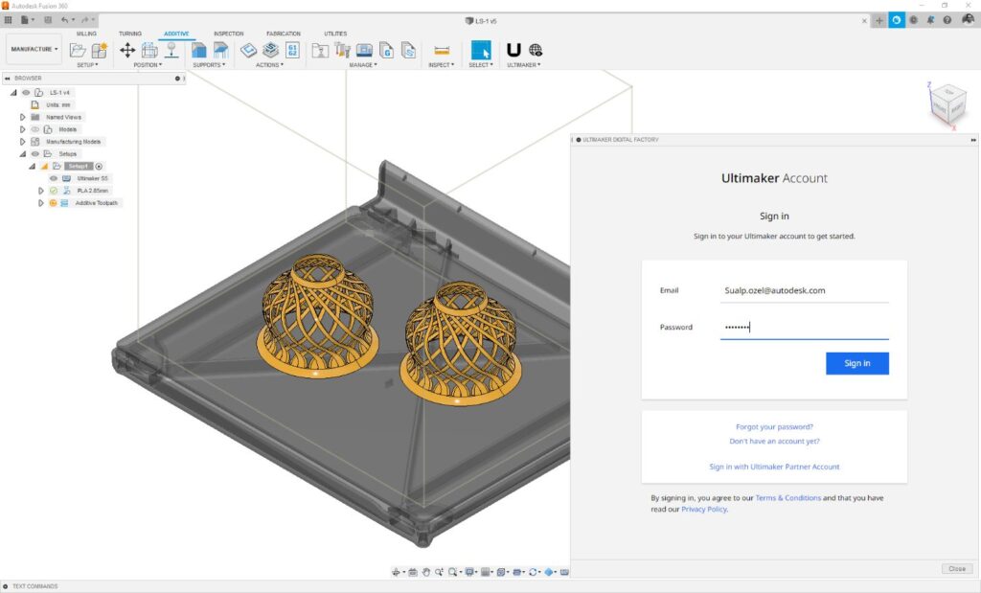981x593 pixels.
Task: Click the Sign in button
Action: click(856, 363)
